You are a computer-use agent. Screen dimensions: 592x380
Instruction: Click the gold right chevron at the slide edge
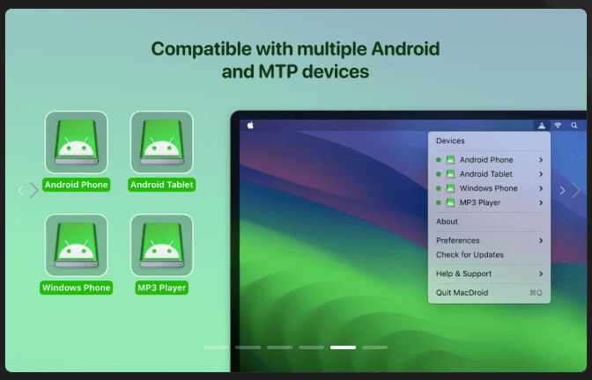point(576,190)
